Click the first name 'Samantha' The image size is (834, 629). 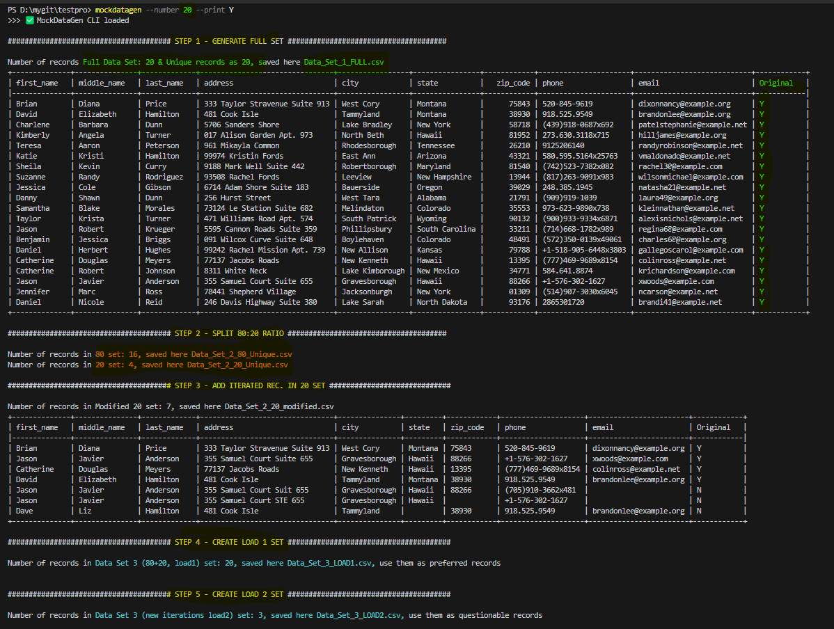point(33,209)
